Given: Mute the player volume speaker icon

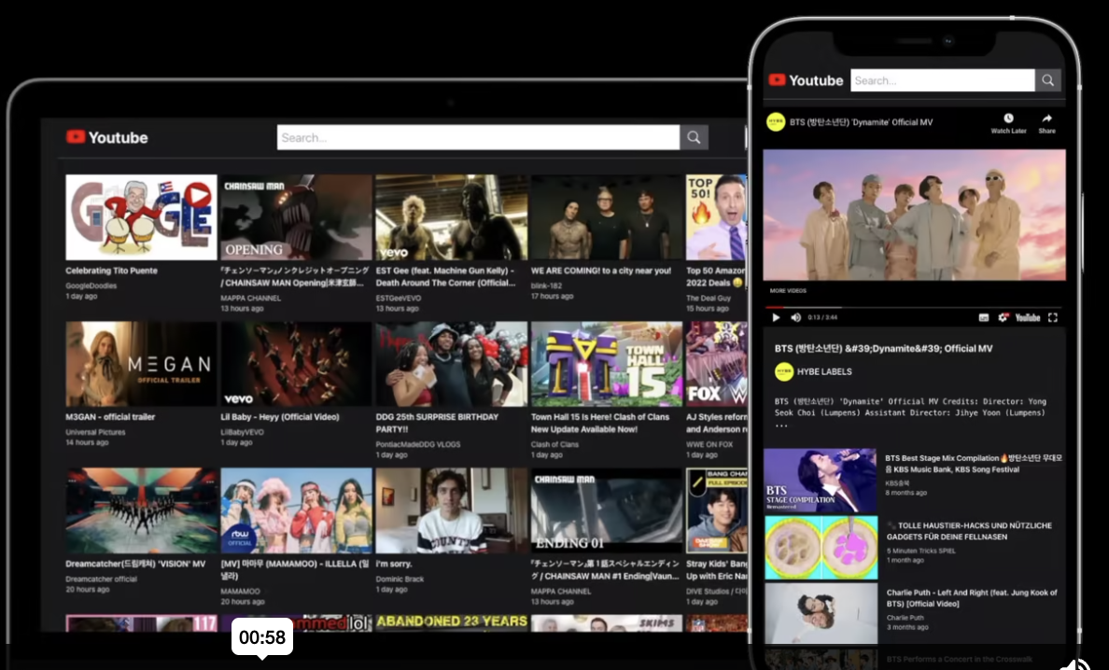Looking at the screenshot, I should pos(795,317).
